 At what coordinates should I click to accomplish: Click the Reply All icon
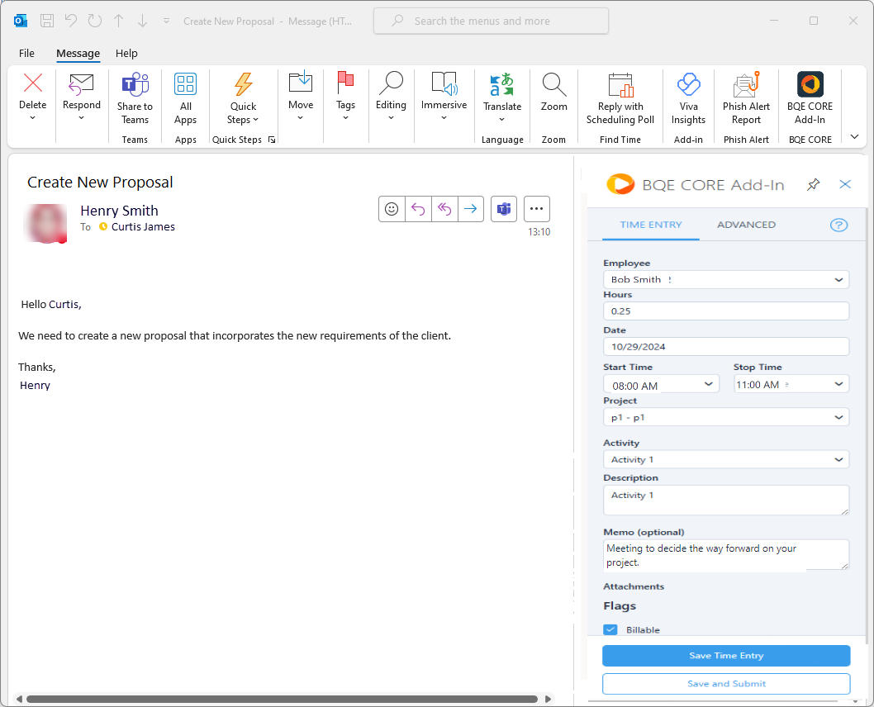(444, 209)
